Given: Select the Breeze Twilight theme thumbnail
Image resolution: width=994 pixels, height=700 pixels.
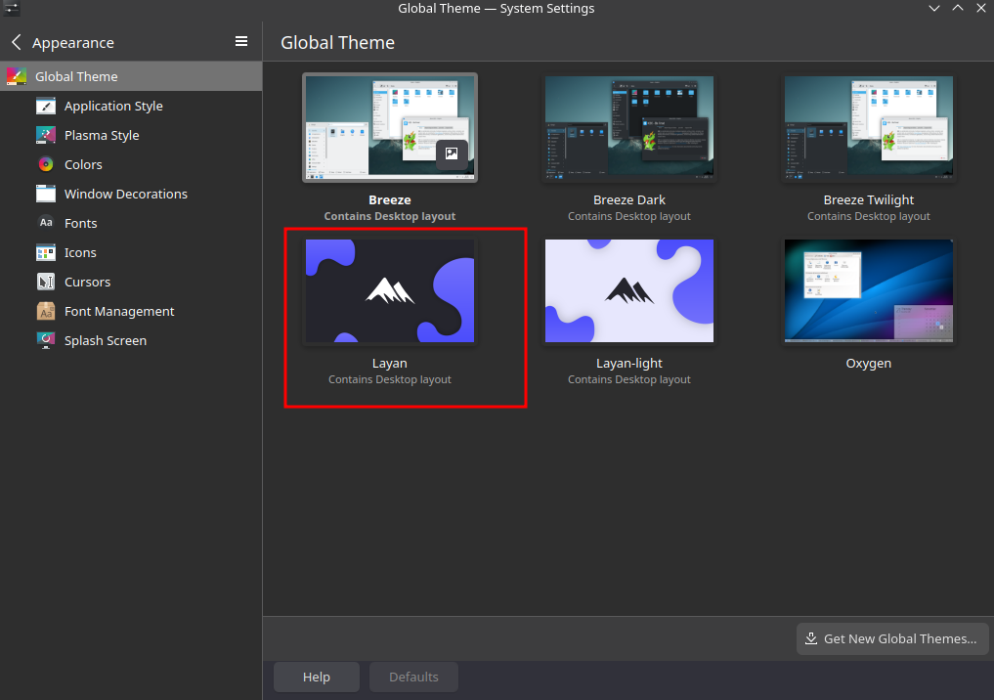Looking at the screenshot, I should [x=869, y=126].
